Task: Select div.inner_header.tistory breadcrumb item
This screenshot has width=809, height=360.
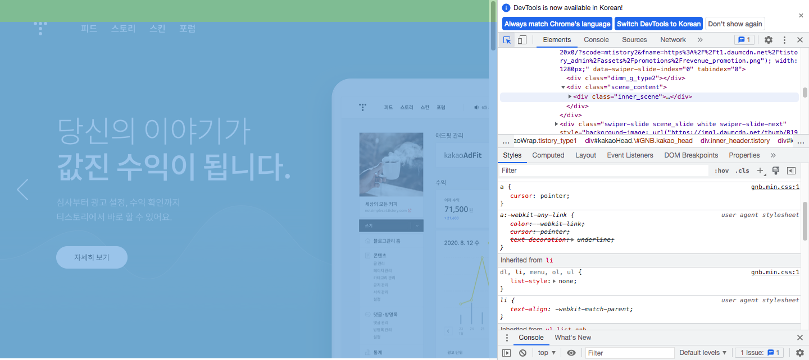Action: [735, 141]
